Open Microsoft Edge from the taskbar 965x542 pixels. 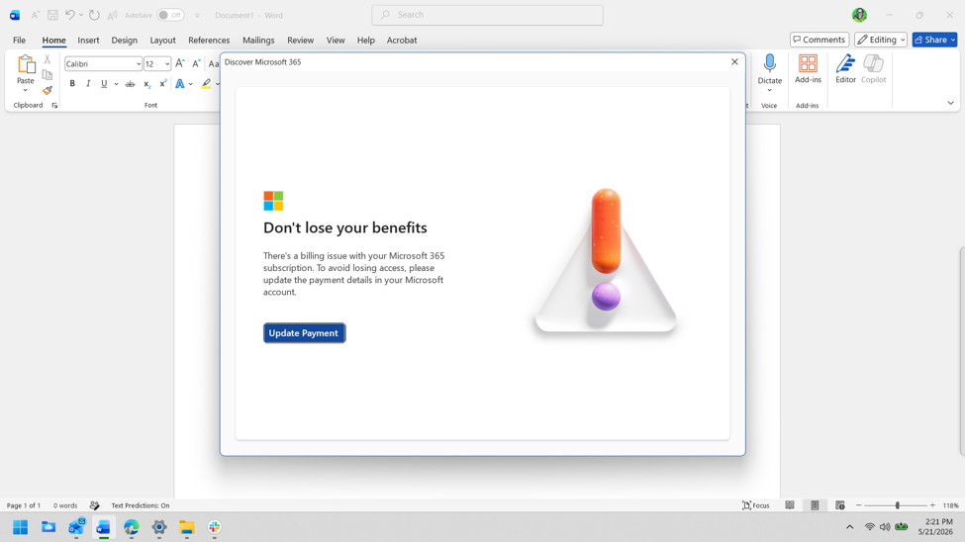pos(131,527)
